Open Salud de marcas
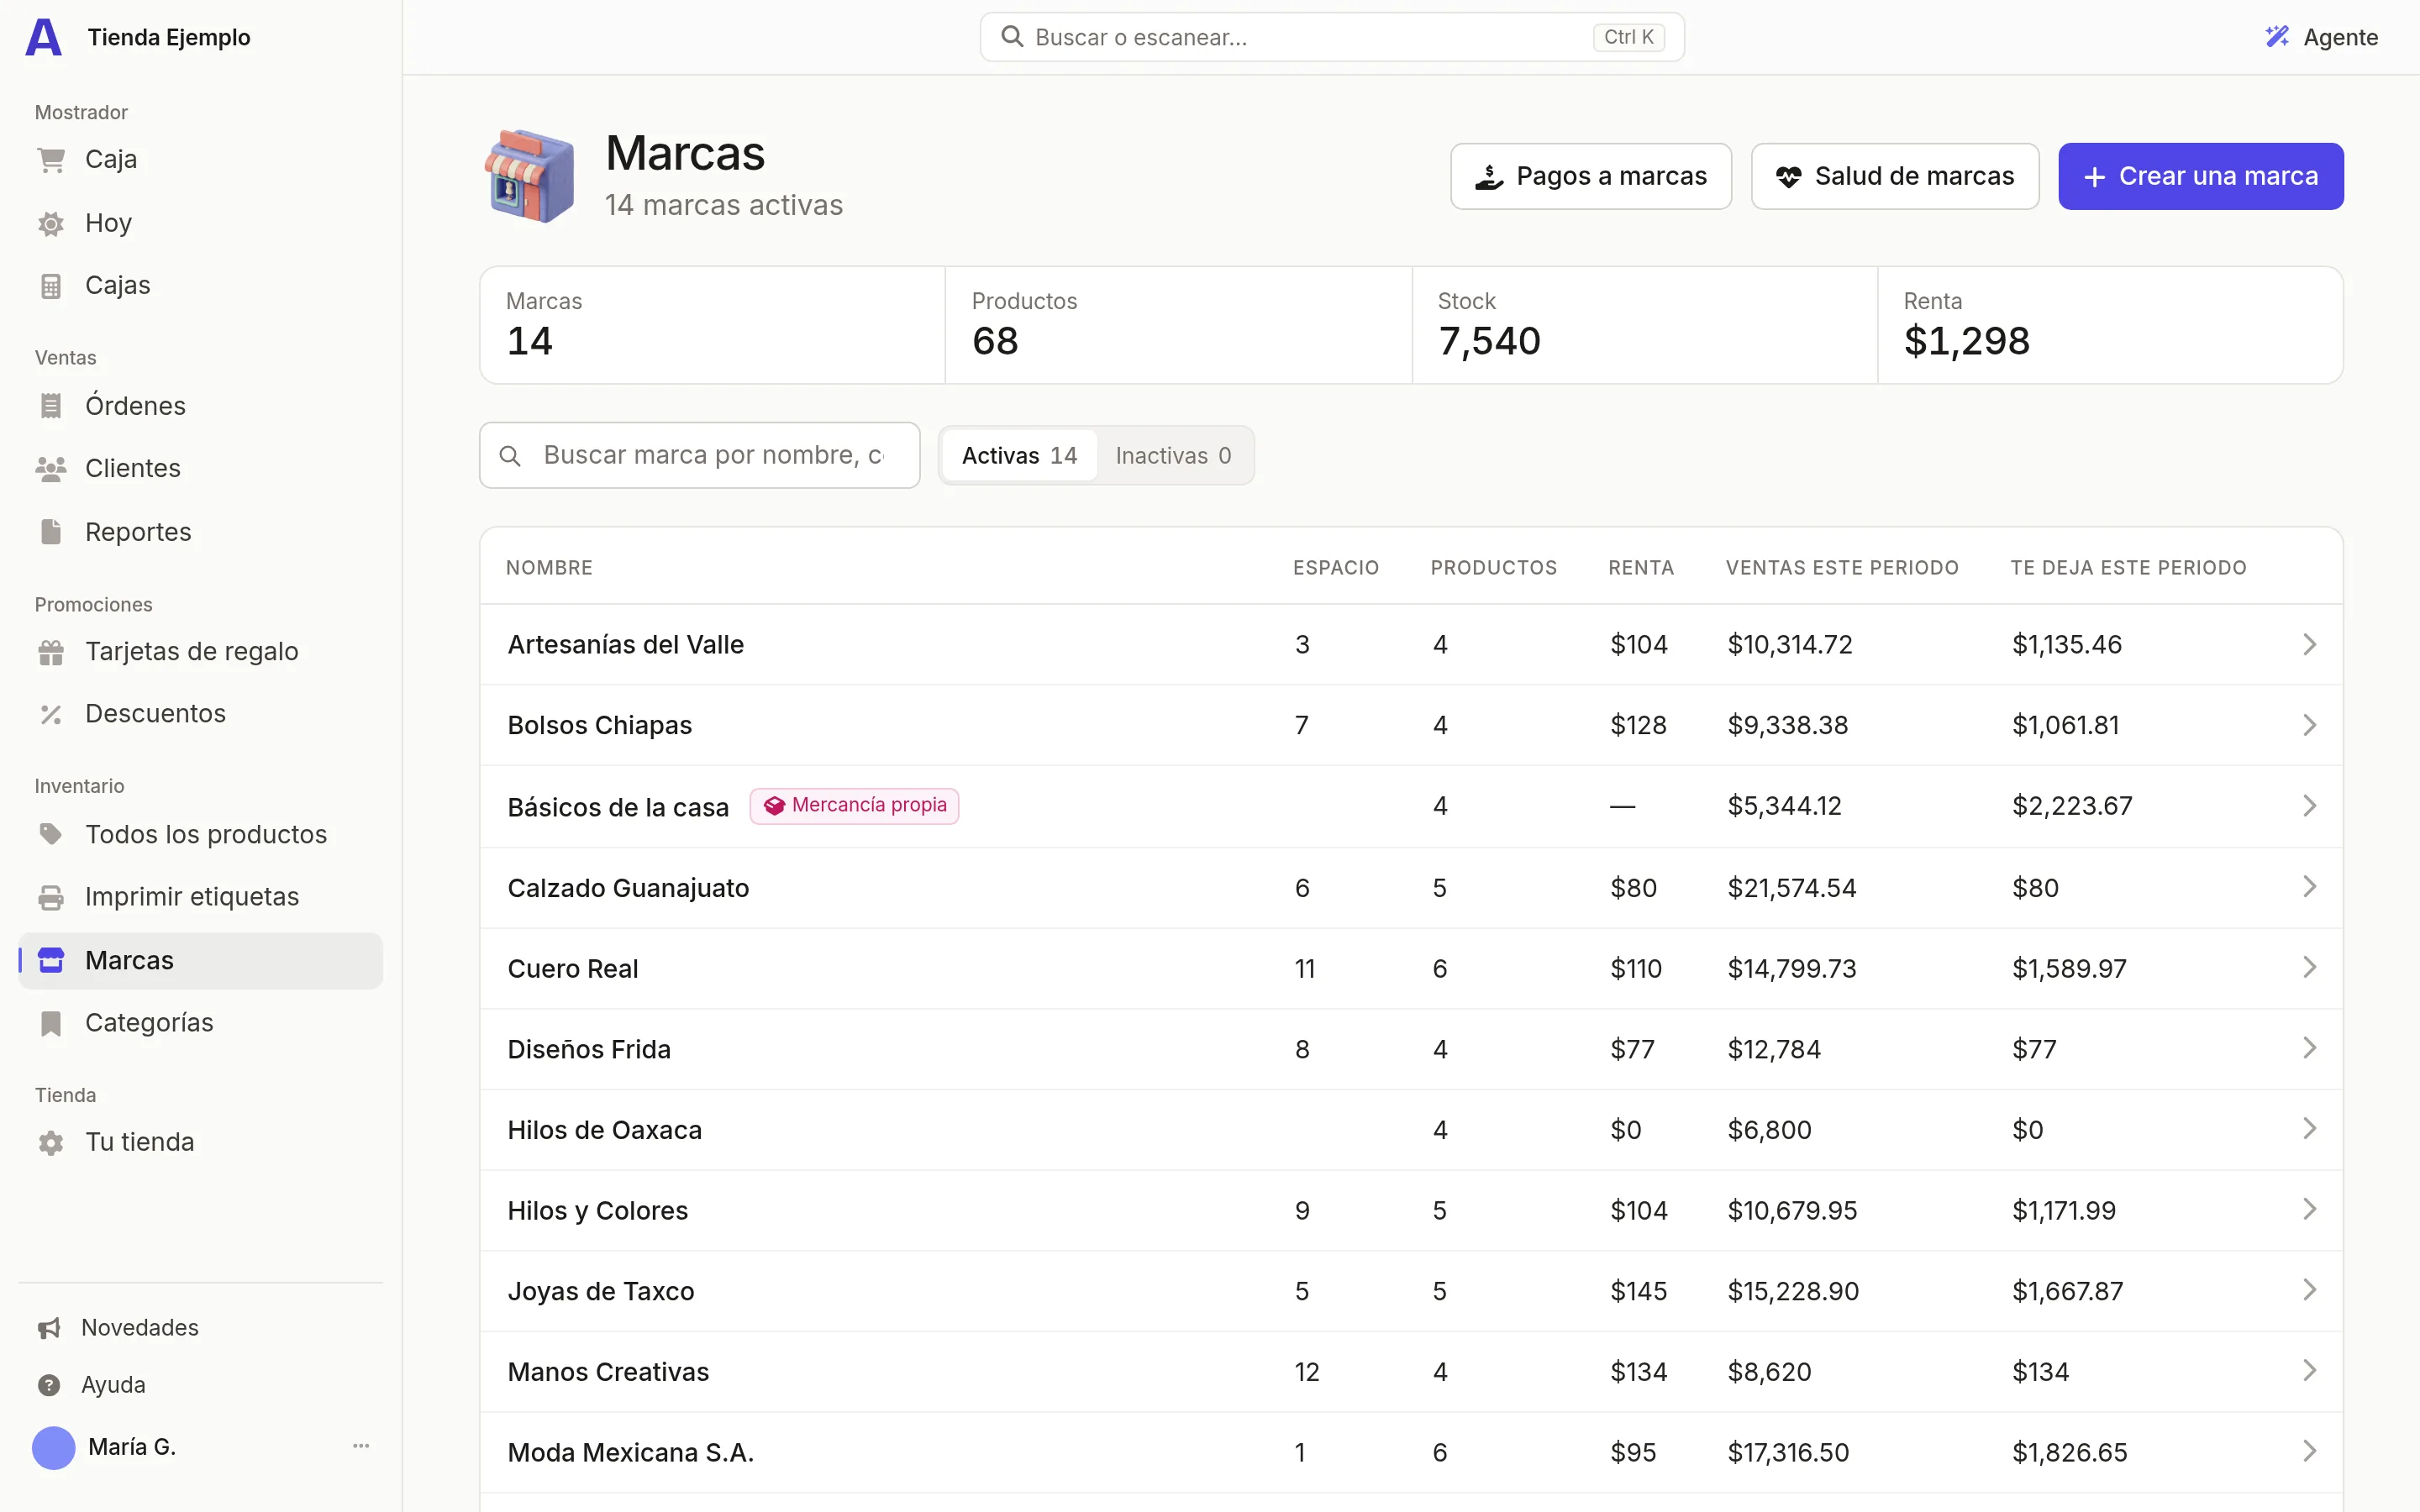 pyautogui.click(x=1895, y=176)
